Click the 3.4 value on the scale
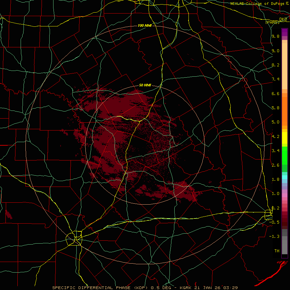The image size is (290, 290). [x=275, y=151]
